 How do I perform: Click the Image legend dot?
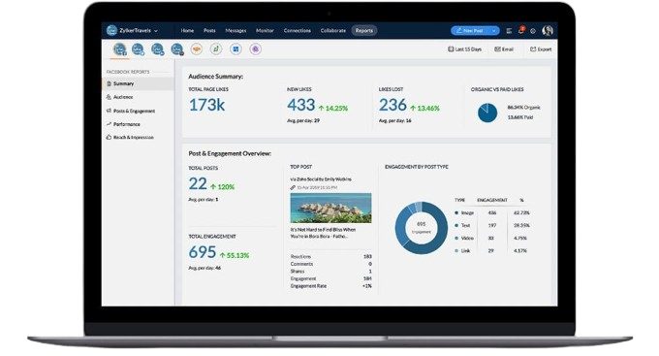[x=456, y=213]
